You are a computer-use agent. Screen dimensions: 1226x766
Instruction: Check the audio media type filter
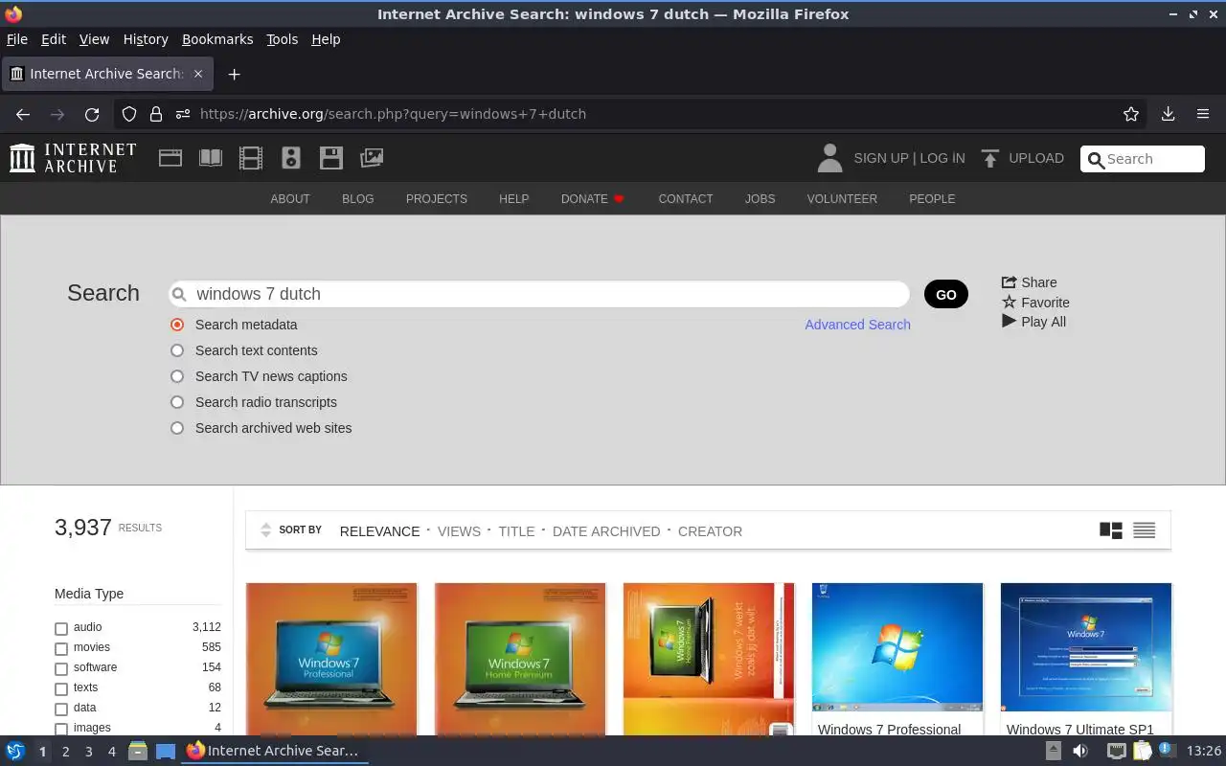61,629
